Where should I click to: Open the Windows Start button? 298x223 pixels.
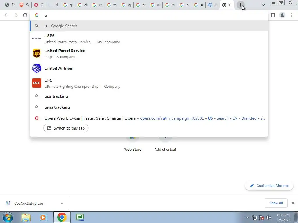(x=8, y=217)
